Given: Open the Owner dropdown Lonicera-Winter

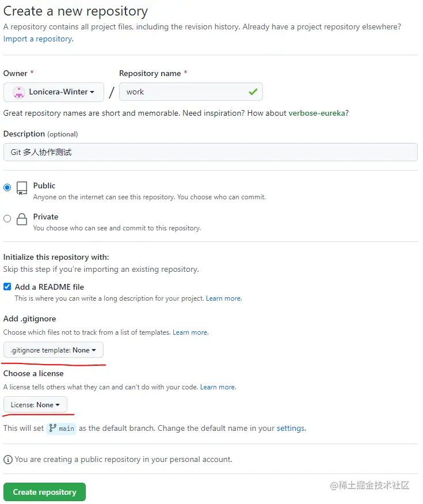Looking at the screenshot, I should tap(54, 92).
